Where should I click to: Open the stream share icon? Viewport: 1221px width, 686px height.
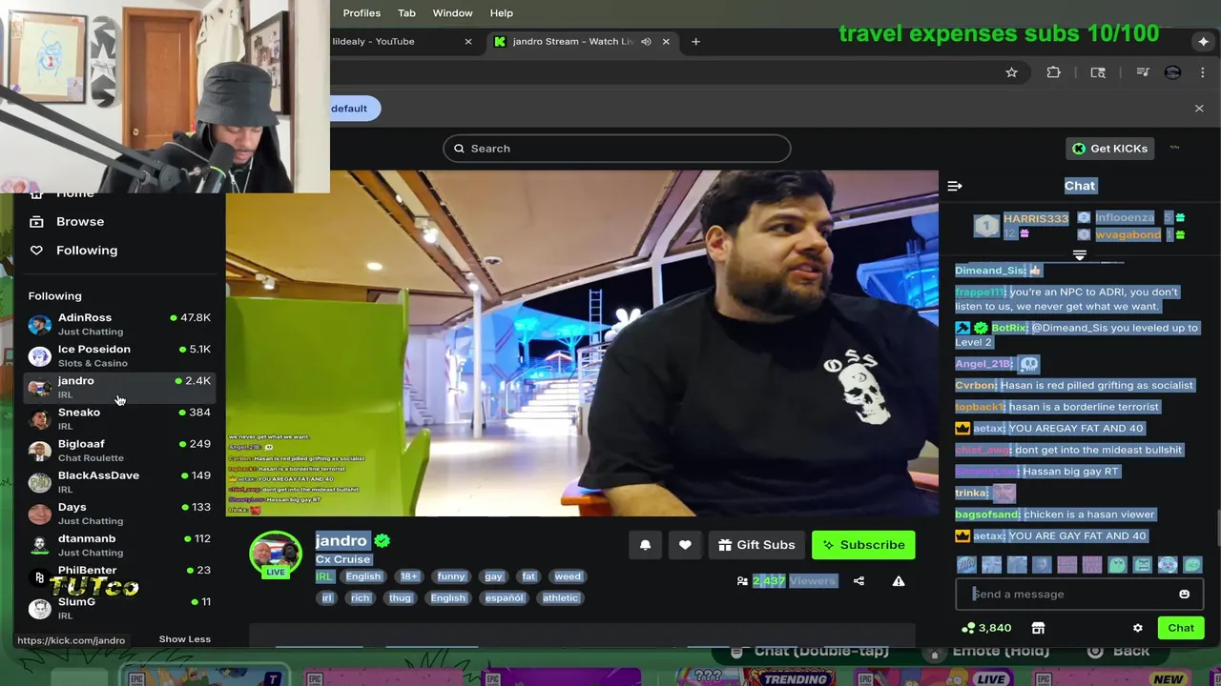tap(859, 581)
